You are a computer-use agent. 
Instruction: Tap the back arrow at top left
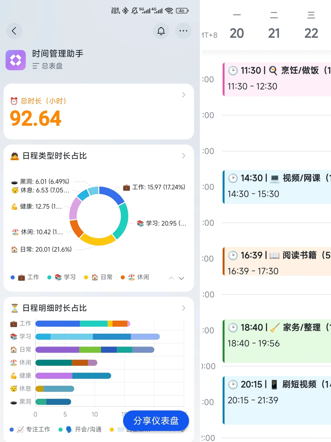click(14, 31)
